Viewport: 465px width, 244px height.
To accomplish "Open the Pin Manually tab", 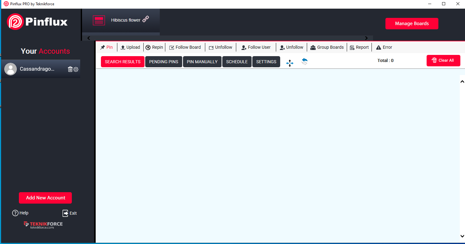I will (202, 62).
